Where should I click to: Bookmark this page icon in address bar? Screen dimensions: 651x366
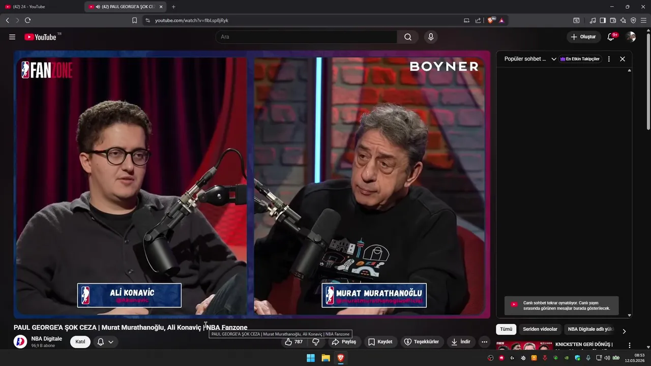(134, 20)
